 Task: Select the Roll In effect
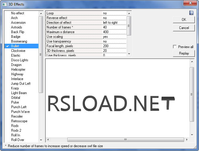pyautogui.click(x=21, y=135)
